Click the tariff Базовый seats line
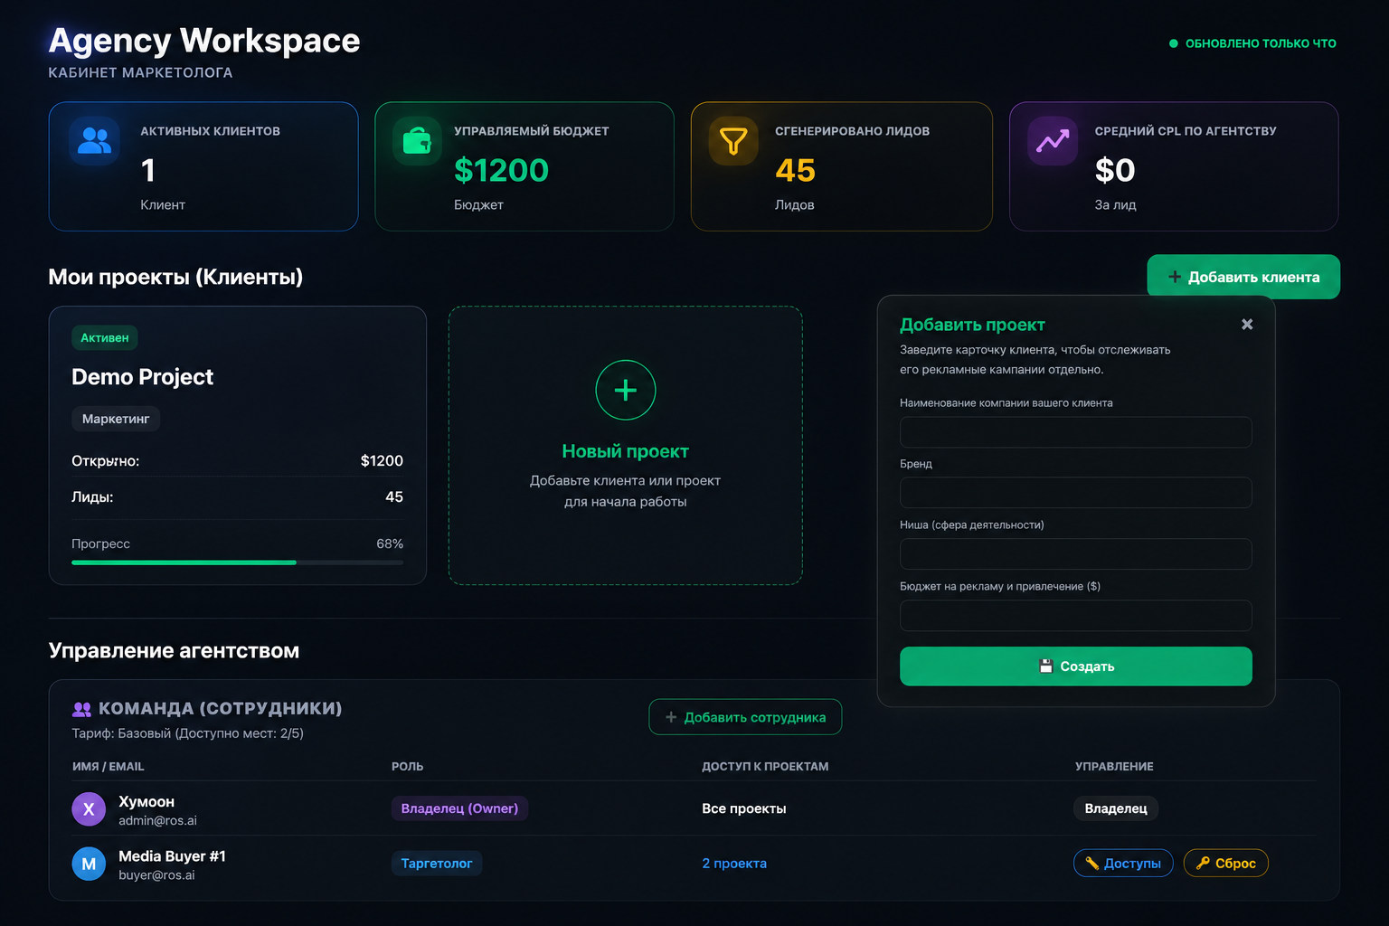 pyautogui.click(x=188, y=733)
